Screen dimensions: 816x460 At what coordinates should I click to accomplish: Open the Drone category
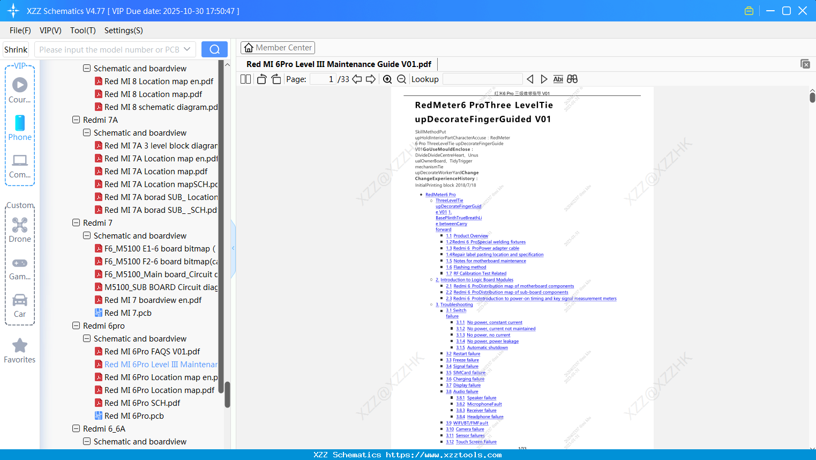point(20,230)
